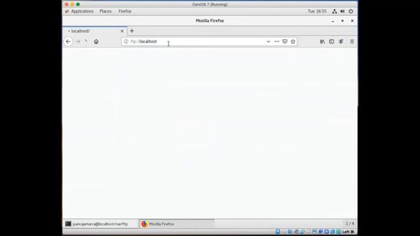Click the forward navigation arrow
The image size is (420, 236).
(77, 41)
